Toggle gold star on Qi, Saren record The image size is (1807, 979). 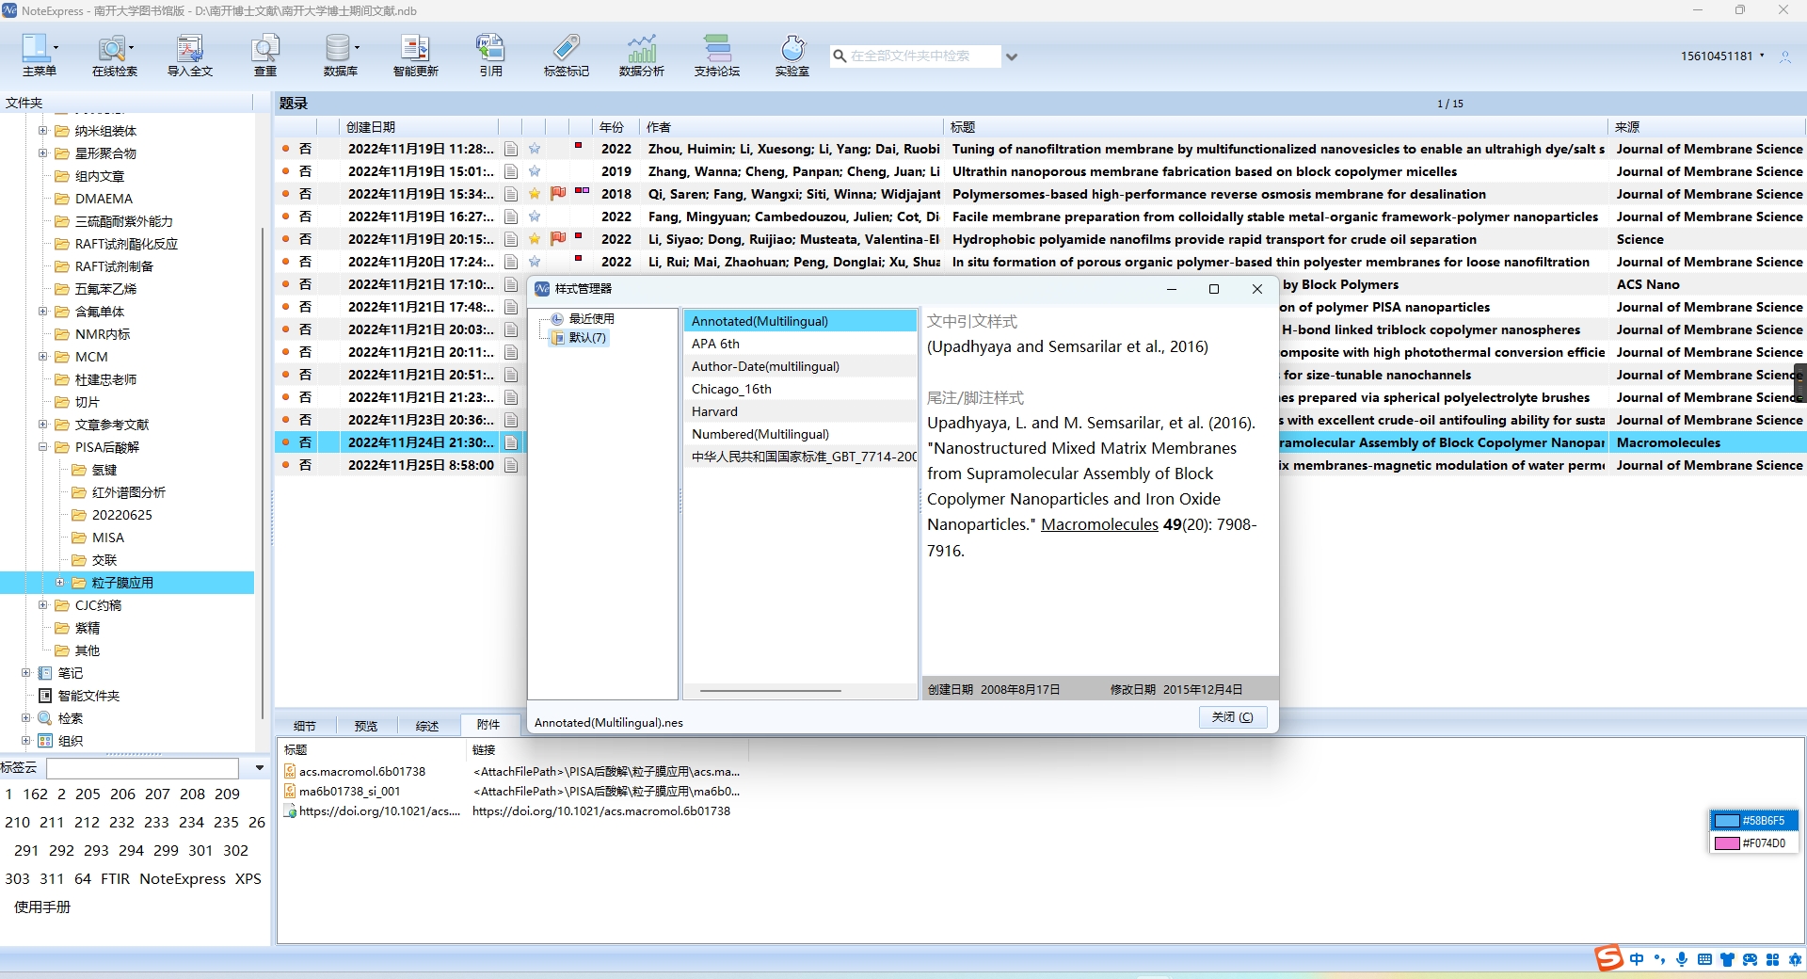[x=535, y=194]
